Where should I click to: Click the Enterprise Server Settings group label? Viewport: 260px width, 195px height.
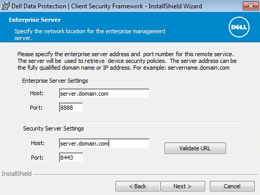click(x=55, y=81)
